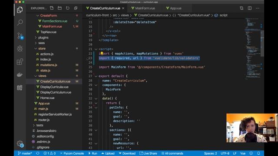Start Live Share from status bar

pyautogui.click(x=148, y=153)
